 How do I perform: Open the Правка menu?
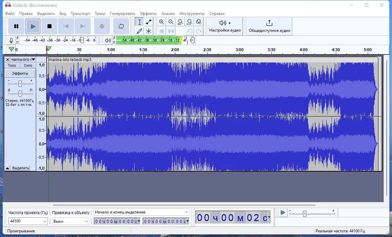(26, 14)
